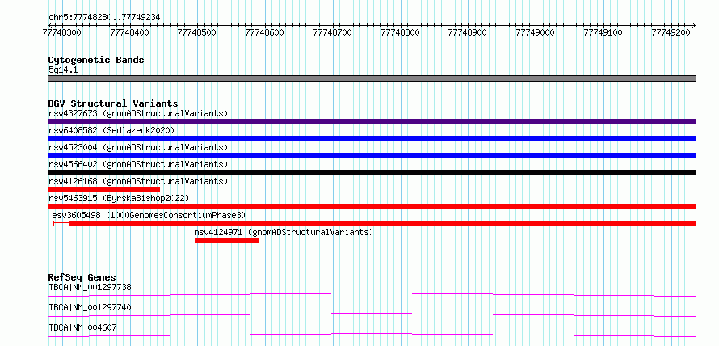The image size is (719, 346).
Task: Select the TBCA|NM_001297738 transcript label
Action: pos(90,288)
